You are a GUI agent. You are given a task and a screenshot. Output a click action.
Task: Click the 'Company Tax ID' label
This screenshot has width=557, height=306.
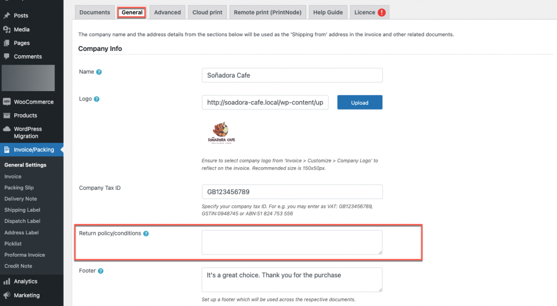[x=100, y=188]
